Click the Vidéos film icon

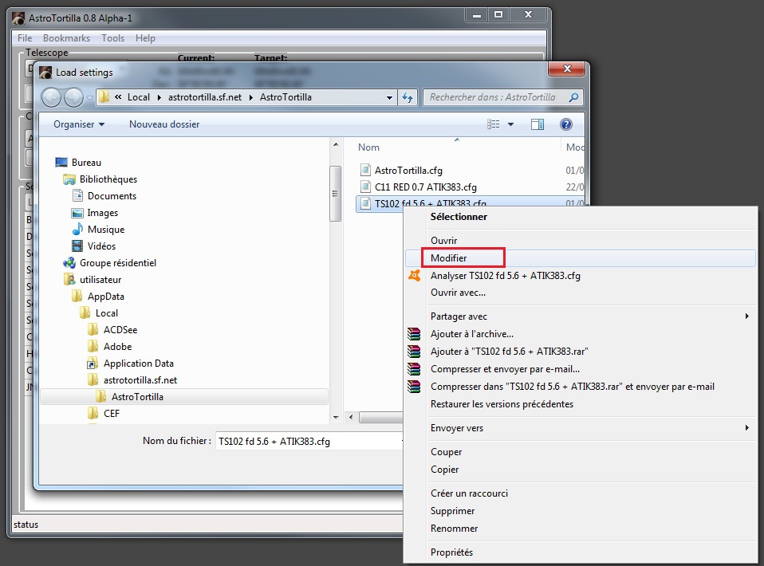tap(77, 246)
